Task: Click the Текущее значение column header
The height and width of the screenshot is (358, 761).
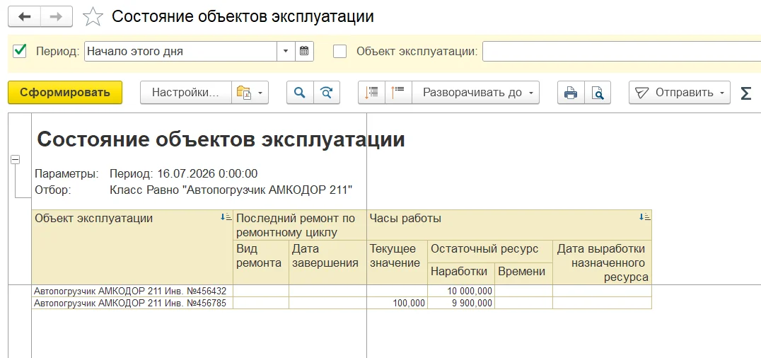Action: tap(397, 262)
